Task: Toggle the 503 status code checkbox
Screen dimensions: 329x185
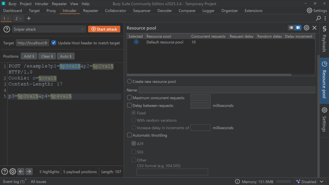Action: (x=134, y=152)
